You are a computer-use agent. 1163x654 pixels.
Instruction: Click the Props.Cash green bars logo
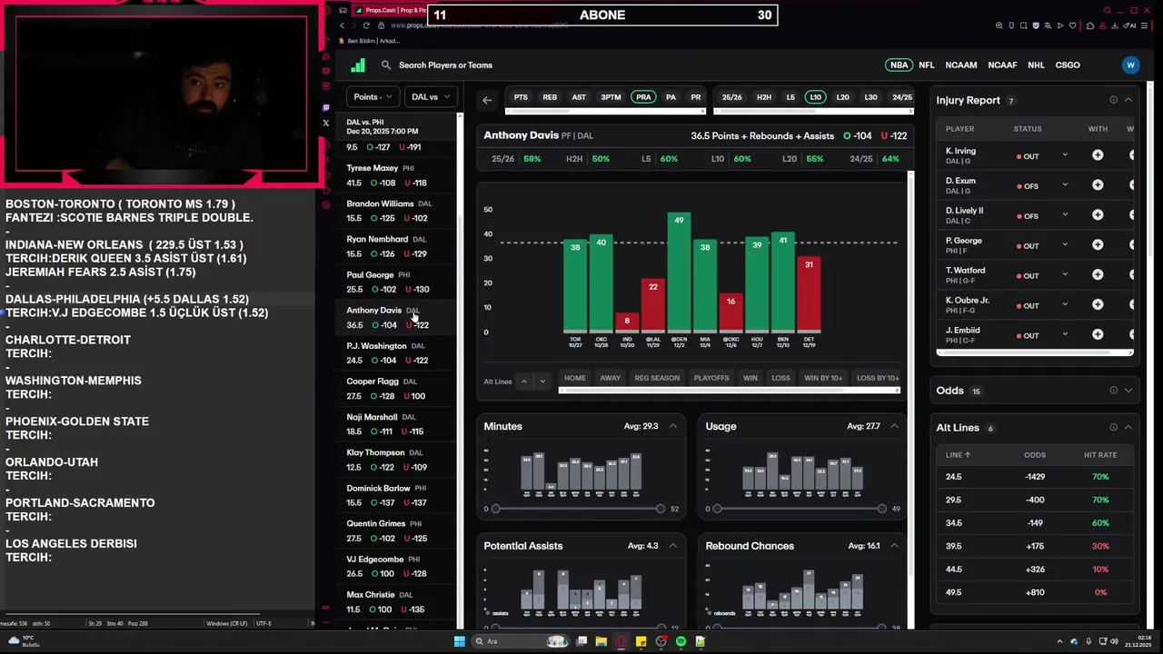pos(358,65)
